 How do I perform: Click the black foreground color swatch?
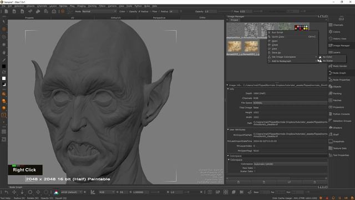4,67
